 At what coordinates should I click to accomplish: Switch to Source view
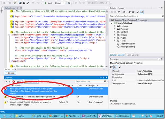[10, 73]
